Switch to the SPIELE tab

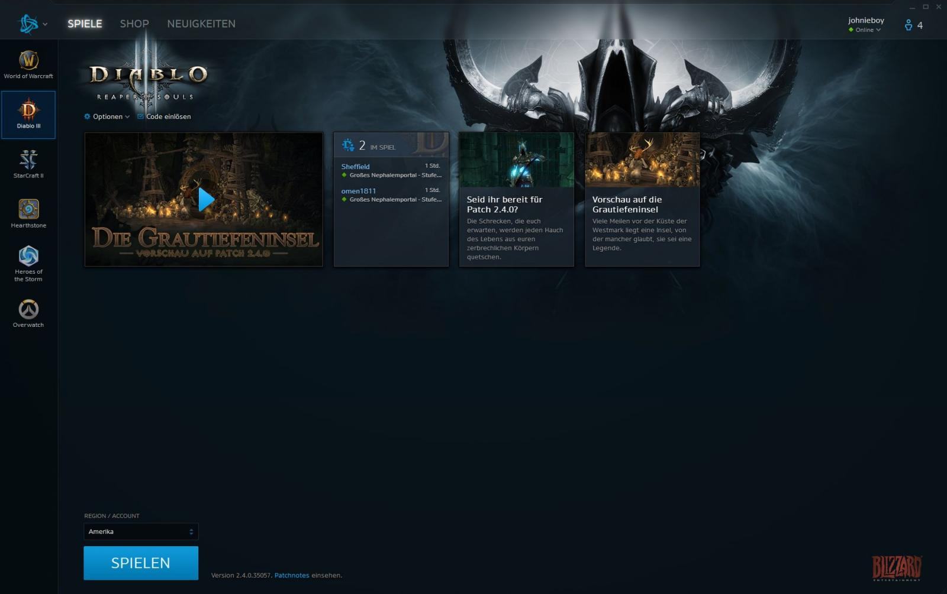tap(85, 24)
